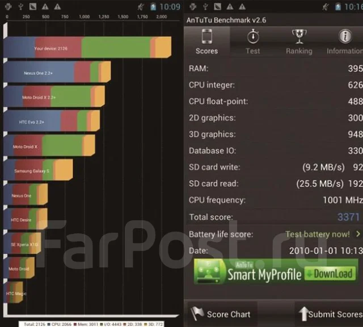Viewport: 363px width, 327px height.
Task: Click the 'Samsung Galaxy S' bar label
Action: click(32, 171)
